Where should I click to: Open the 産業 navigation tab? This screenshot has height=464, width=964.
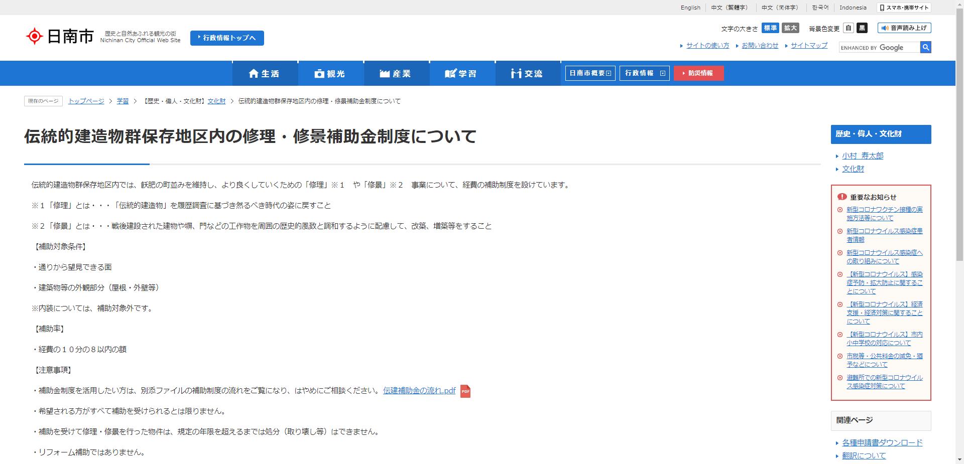[396, 73]
